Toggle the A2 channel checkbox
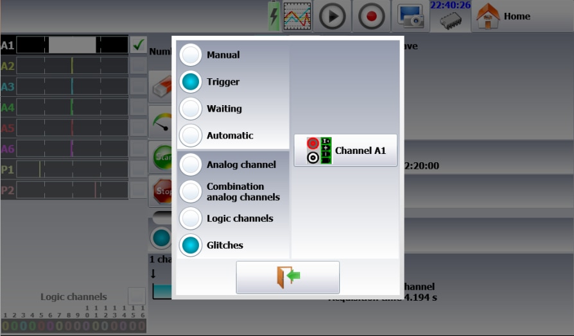The image size is (574, 336). pos(139,66)
